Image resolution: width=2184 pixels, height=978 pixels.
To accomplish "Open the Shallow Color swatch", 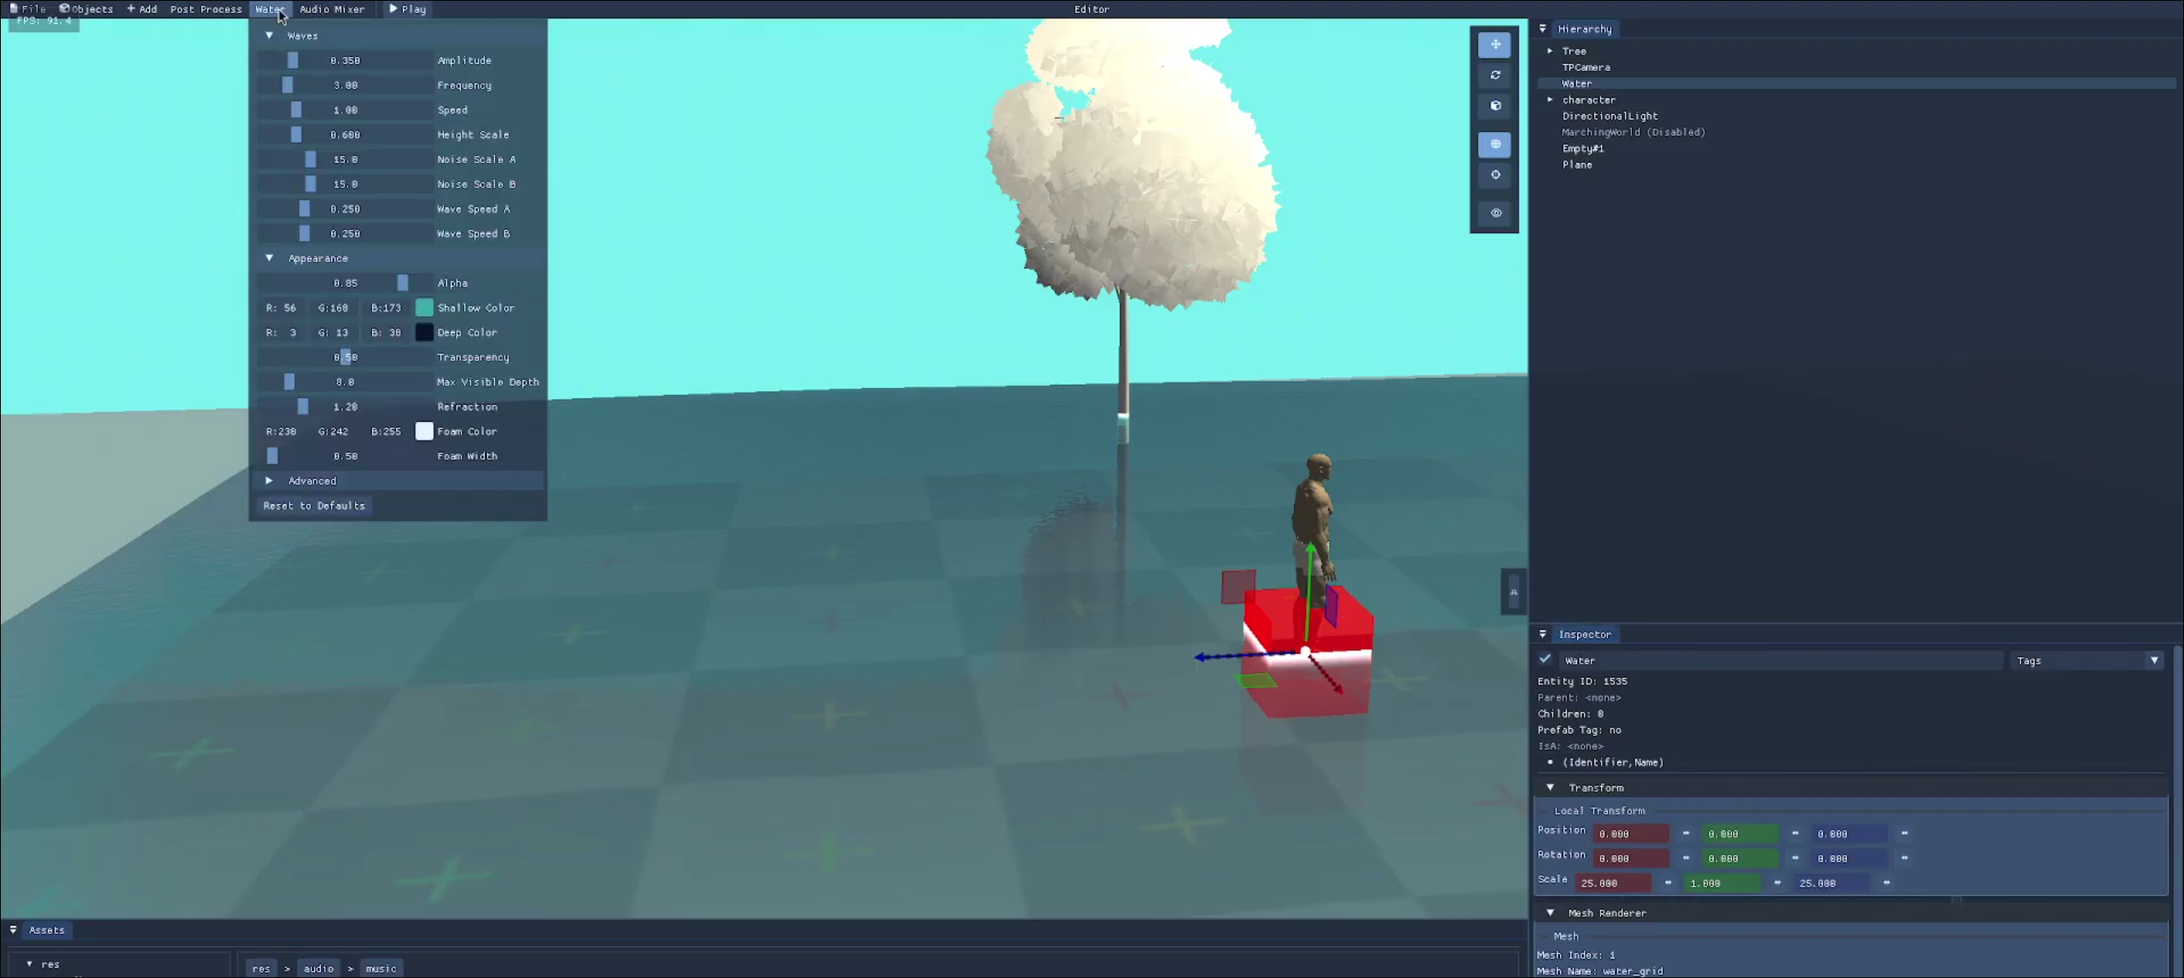I will (424, 308).
